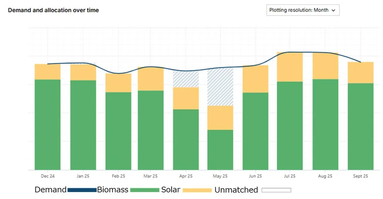383x199 pixels.
Task: Click the Demand legend label text
Action: point(50,190)
